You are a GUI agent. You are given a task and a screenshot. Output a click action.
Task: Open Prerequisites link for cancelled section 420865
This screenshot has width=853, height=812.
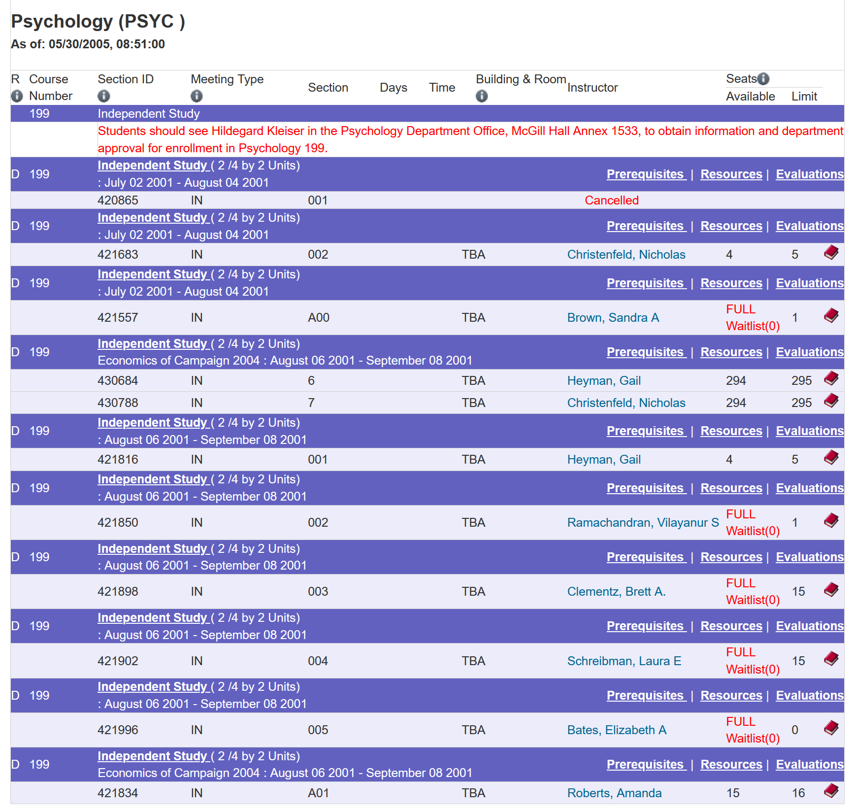[646, 174]
